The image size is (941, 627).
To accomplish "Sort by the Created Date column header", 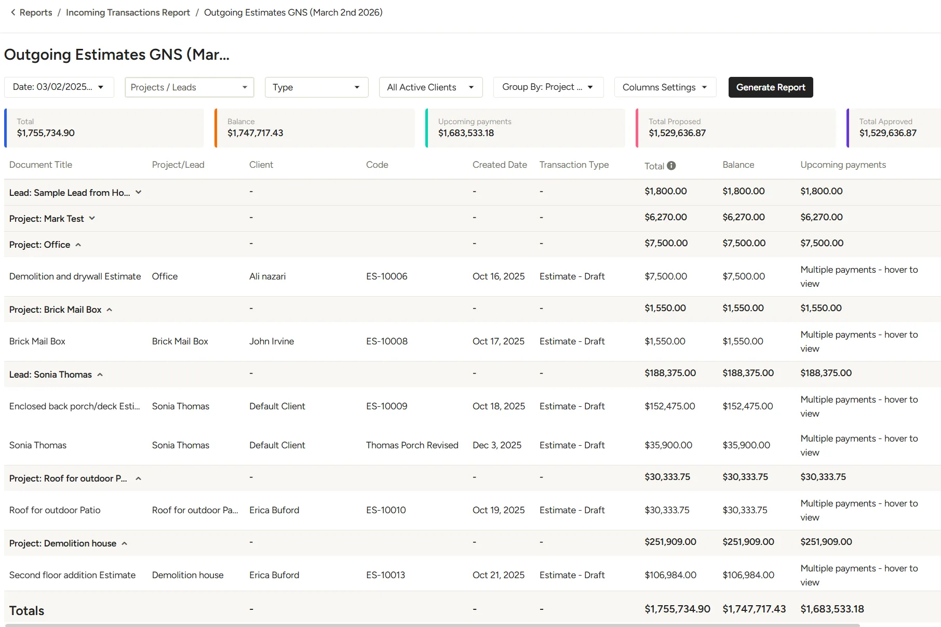I will (x=500, y=165).
